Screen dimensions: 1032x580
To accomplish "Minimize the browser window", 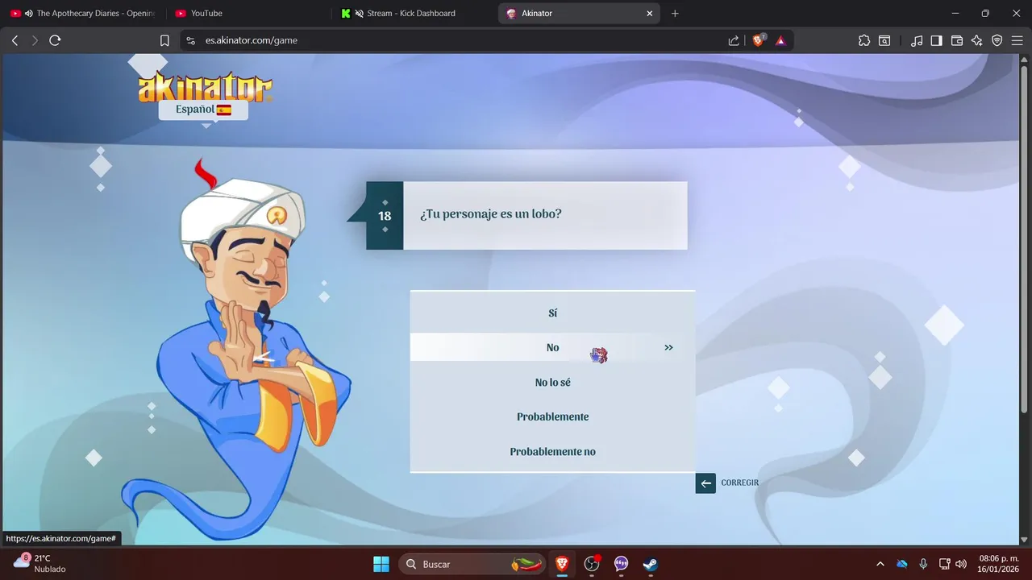I will coord(955,14).
